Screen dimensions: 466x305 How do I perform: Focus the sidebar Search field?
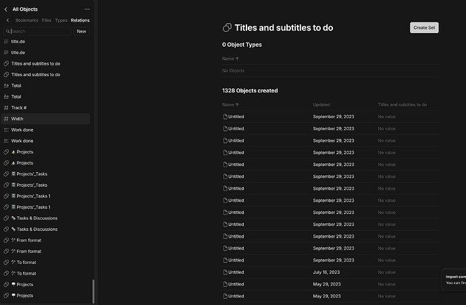click(37, 31)
